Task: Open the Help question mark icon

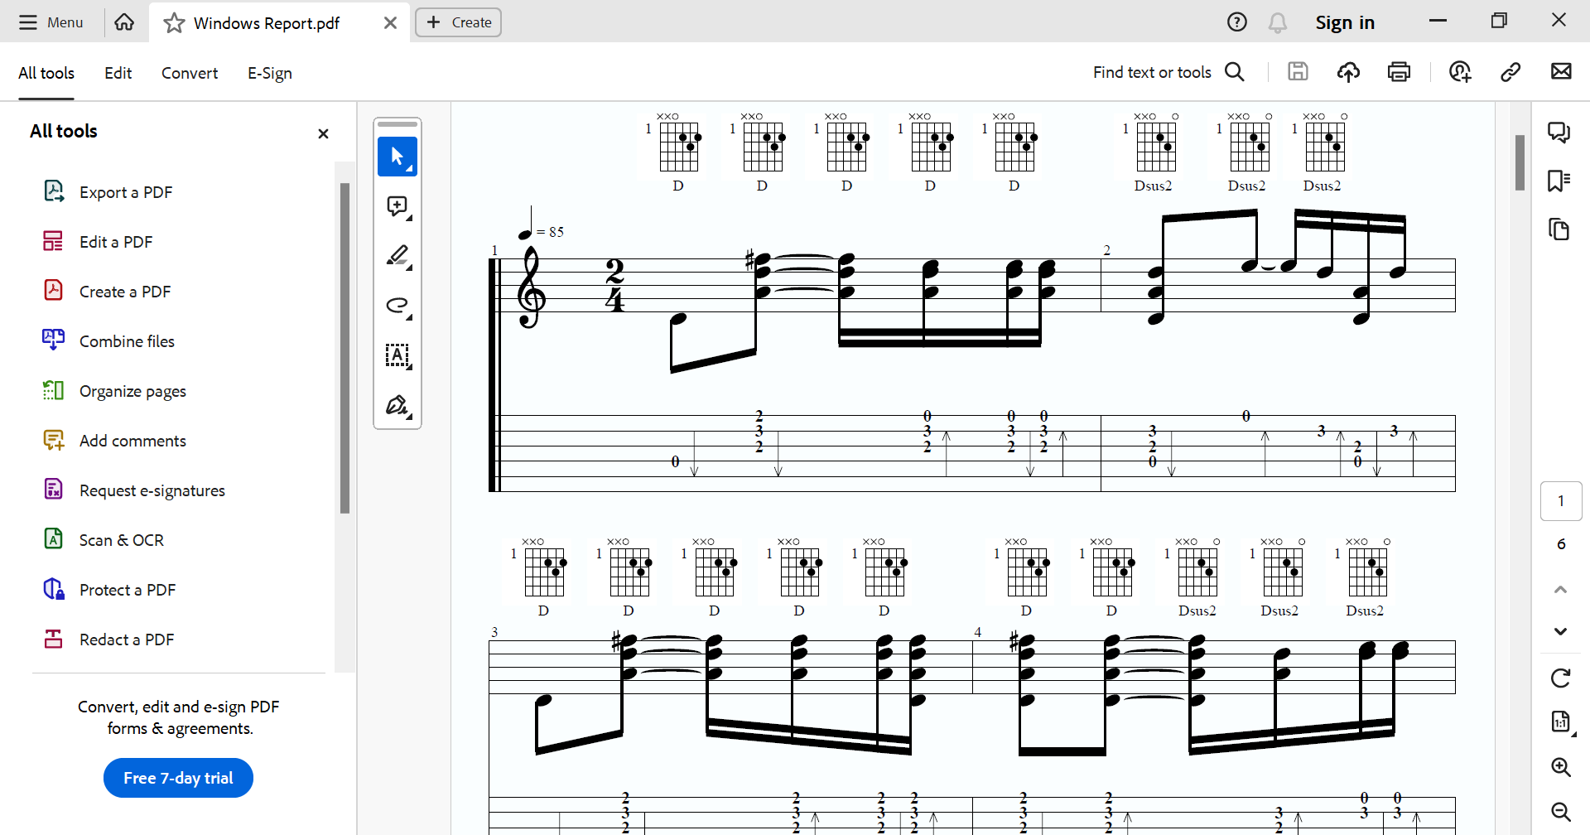Action: pos(1236,22)
